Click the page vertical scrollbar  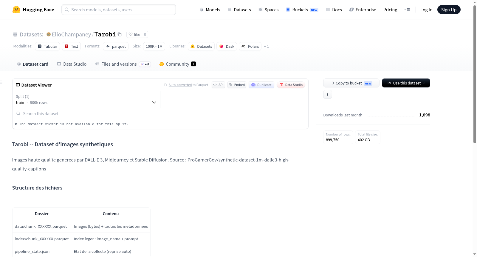pyautogui.click(x=475, y=74)
